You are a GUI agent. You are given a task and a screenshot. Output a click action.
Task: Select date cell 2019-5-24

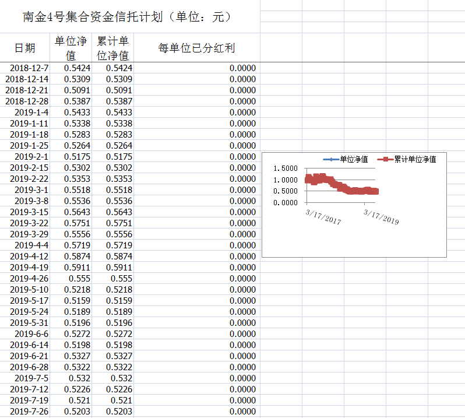[x=25, y=312]
